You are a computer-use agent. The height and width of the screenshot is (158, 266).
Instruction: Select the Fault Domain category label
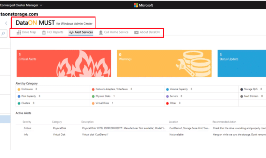[251, 96]
